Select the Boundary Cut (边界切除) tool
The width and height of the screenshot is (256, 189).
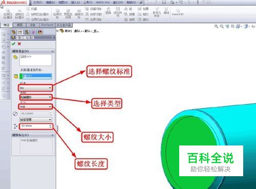coord(93,19)
